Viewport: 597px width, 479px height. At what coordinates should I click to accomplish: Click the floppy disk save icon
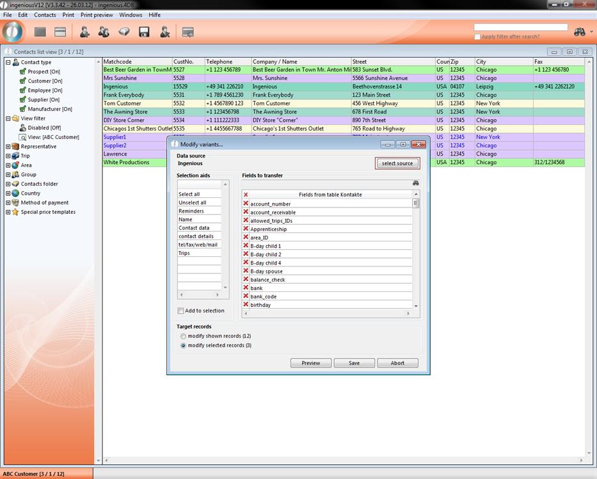click(x=144, y=31)
